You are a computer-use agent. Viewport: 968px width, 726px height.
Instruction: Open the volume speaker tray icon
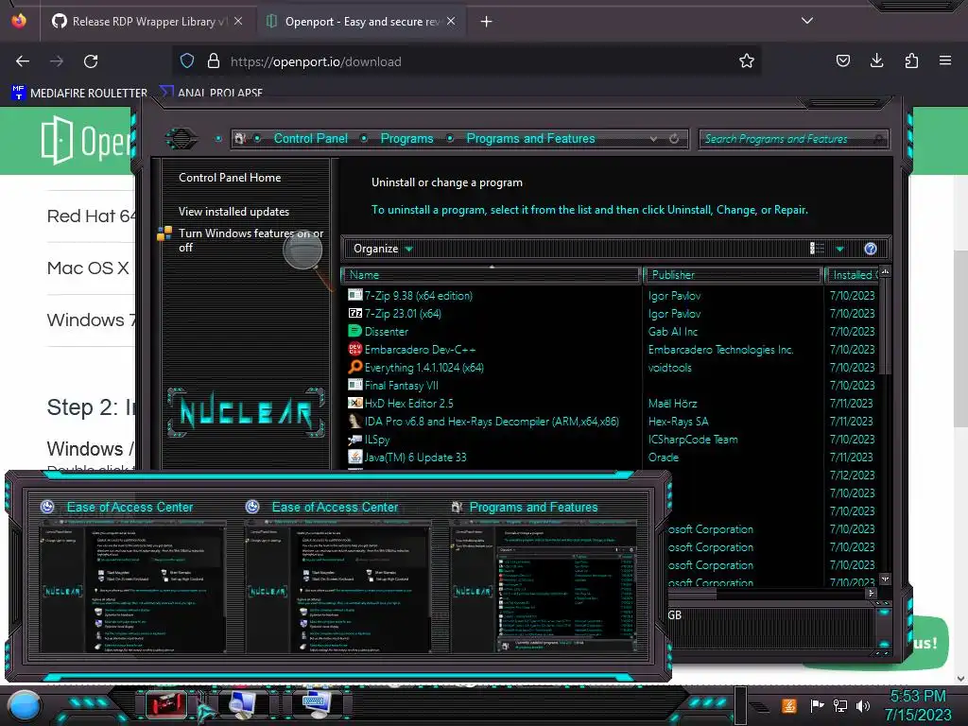(862, 705)
